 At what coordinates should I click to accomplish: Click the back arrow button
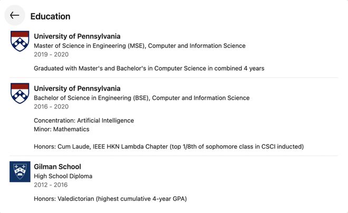point(15,15)
